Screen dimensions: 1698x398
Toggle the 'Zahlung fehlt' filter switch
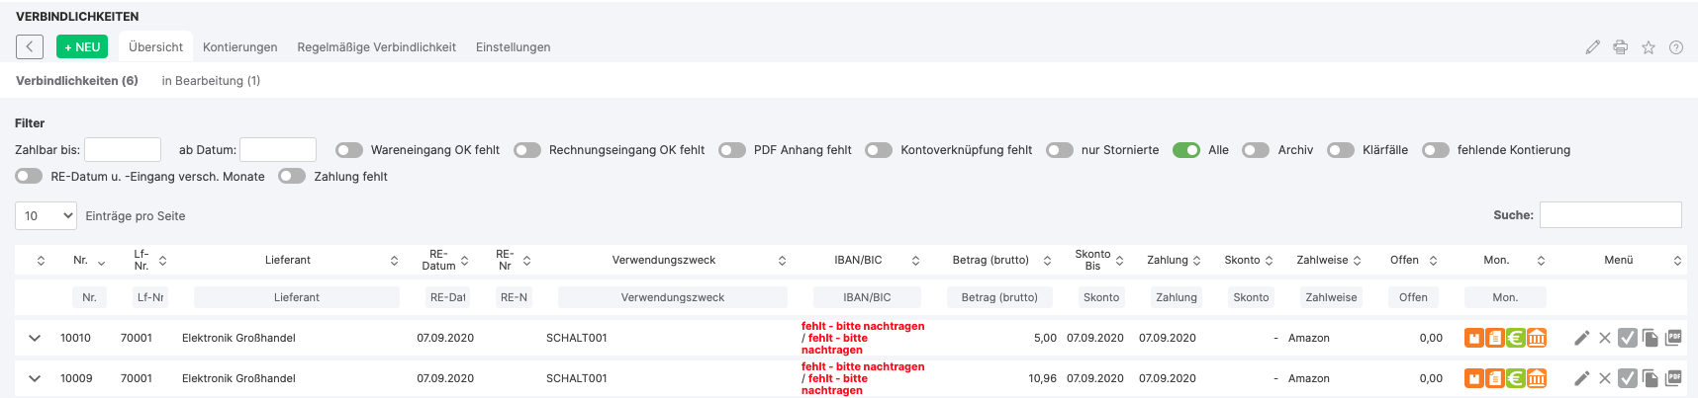pos(292,176)
